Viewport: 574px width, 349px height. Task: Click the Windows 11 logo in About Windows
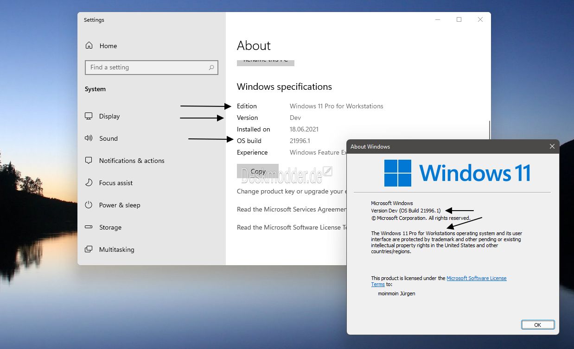457,173
